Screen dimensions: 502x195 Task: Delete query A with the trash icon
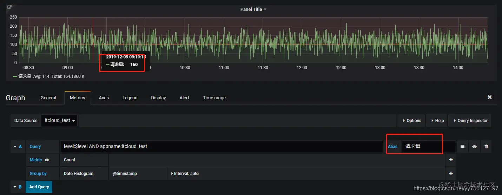(x=486, y=147)
